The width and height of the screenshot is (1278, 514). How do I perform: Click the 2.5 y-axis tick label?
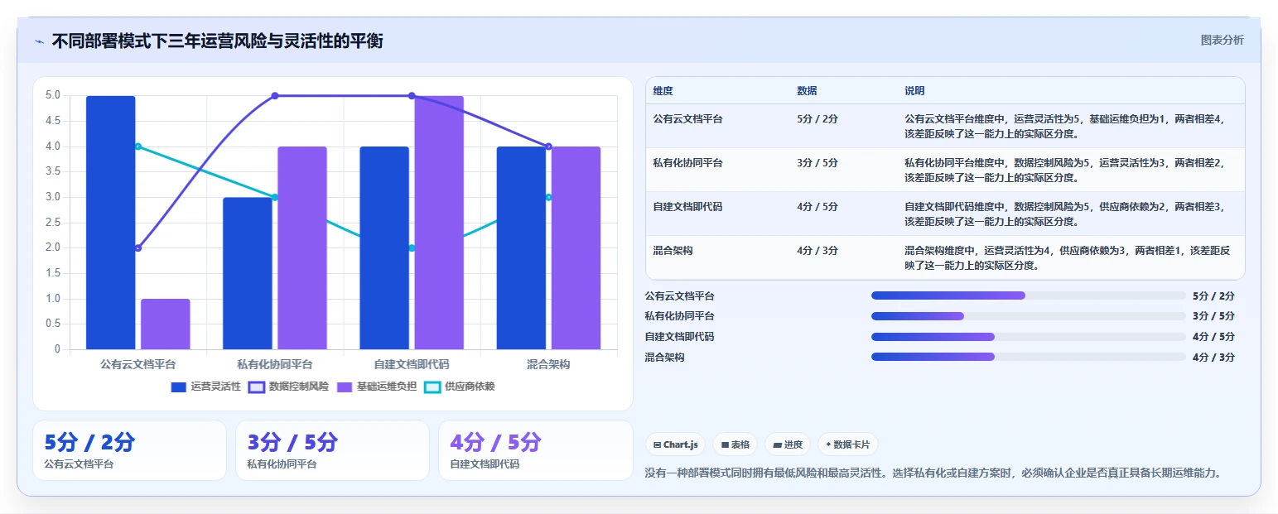pyautogui.click(x=53, y=223)
